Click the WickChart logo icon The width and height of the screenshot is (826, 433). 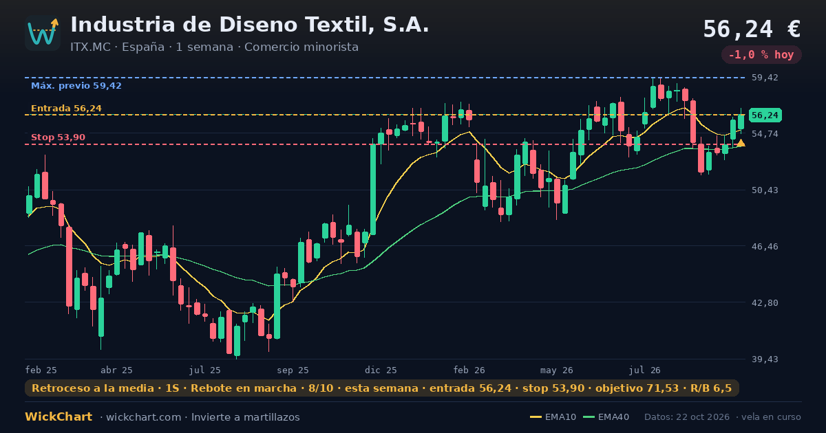point(43,33)
